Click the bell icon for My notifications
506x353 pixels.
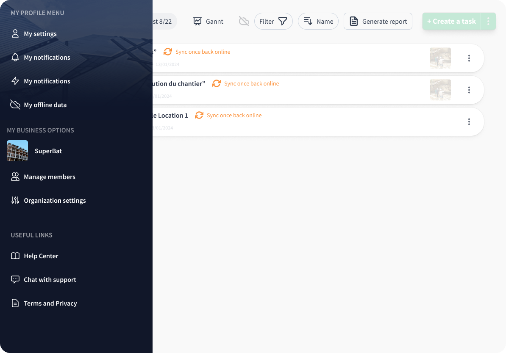[x=15, y=57]
